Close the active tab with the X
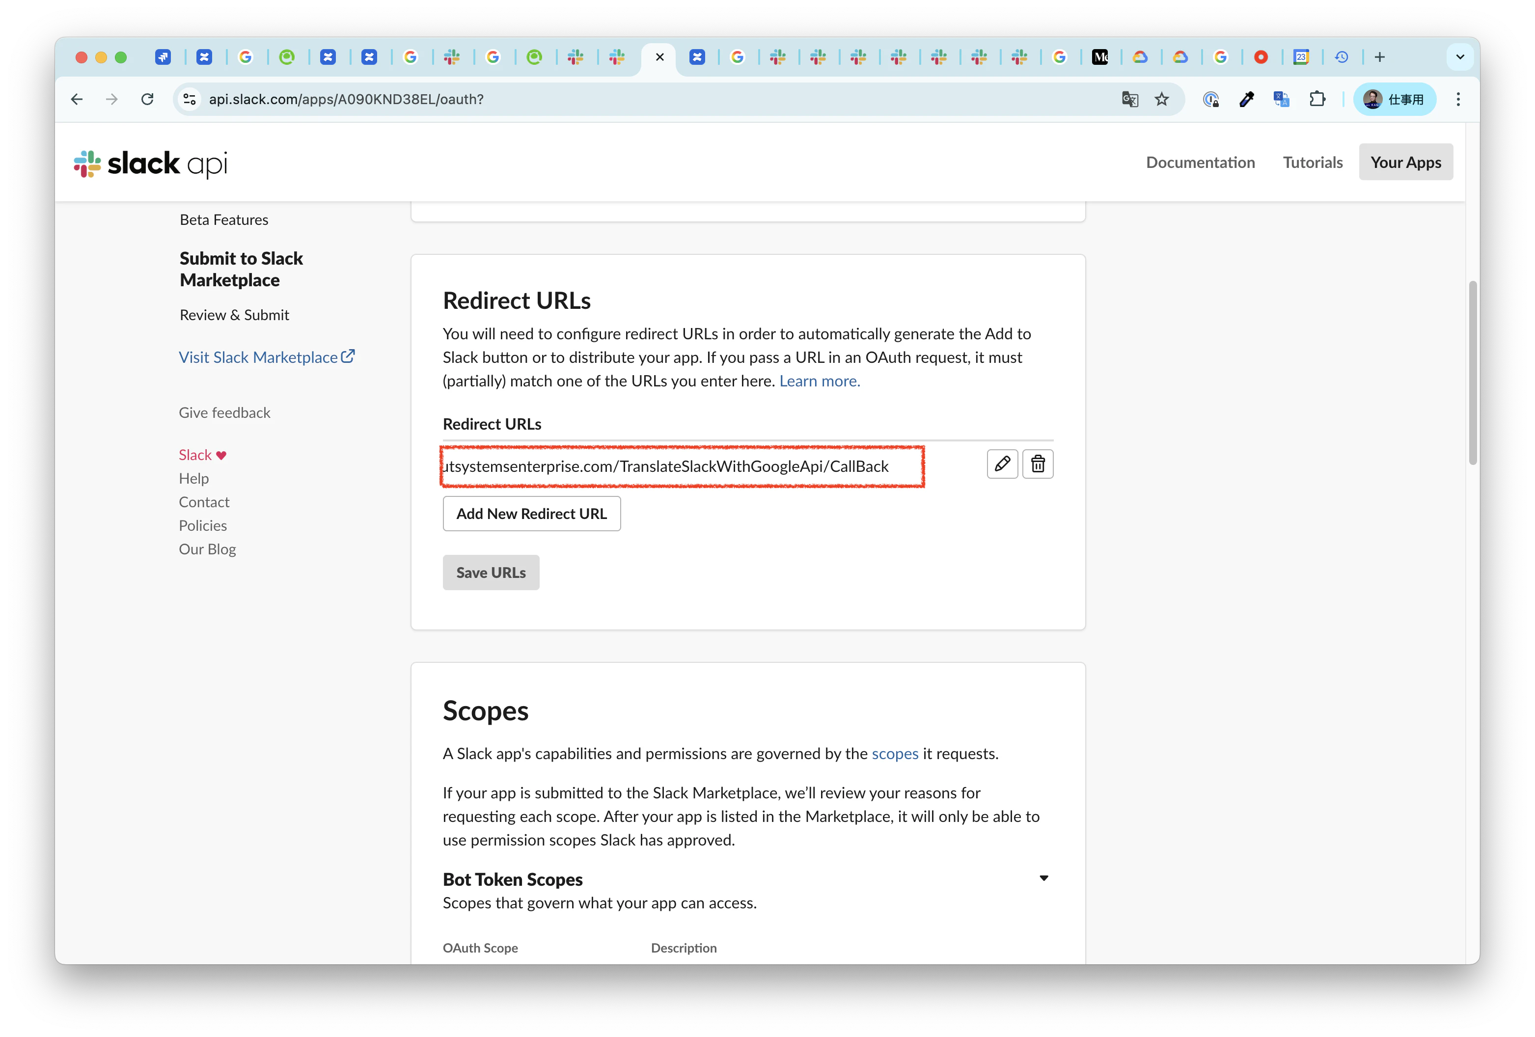1535x1037 pixels. pyautogui.click(x=659, y=57)
